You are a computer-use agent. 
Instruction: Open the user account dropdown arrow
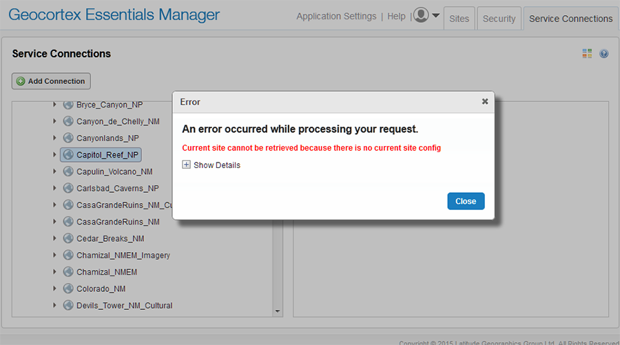tap(436, 15)
